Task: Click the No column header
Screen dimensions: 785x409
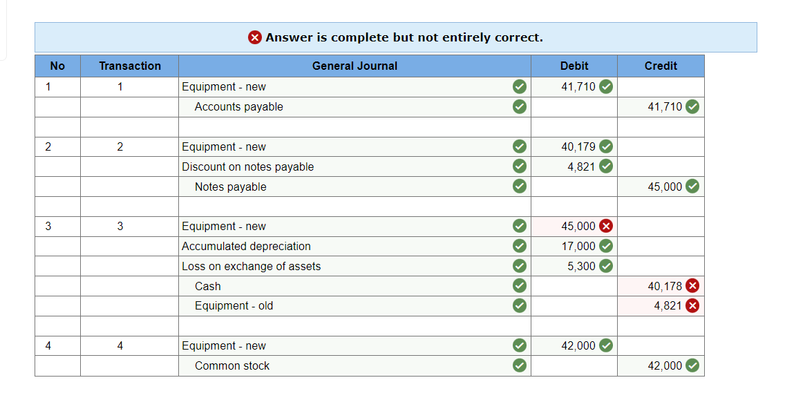Action: 57,66
